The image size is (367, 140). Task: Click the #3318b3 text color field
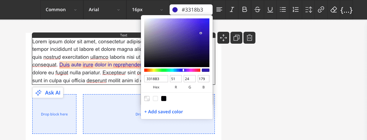pos(191,9)
